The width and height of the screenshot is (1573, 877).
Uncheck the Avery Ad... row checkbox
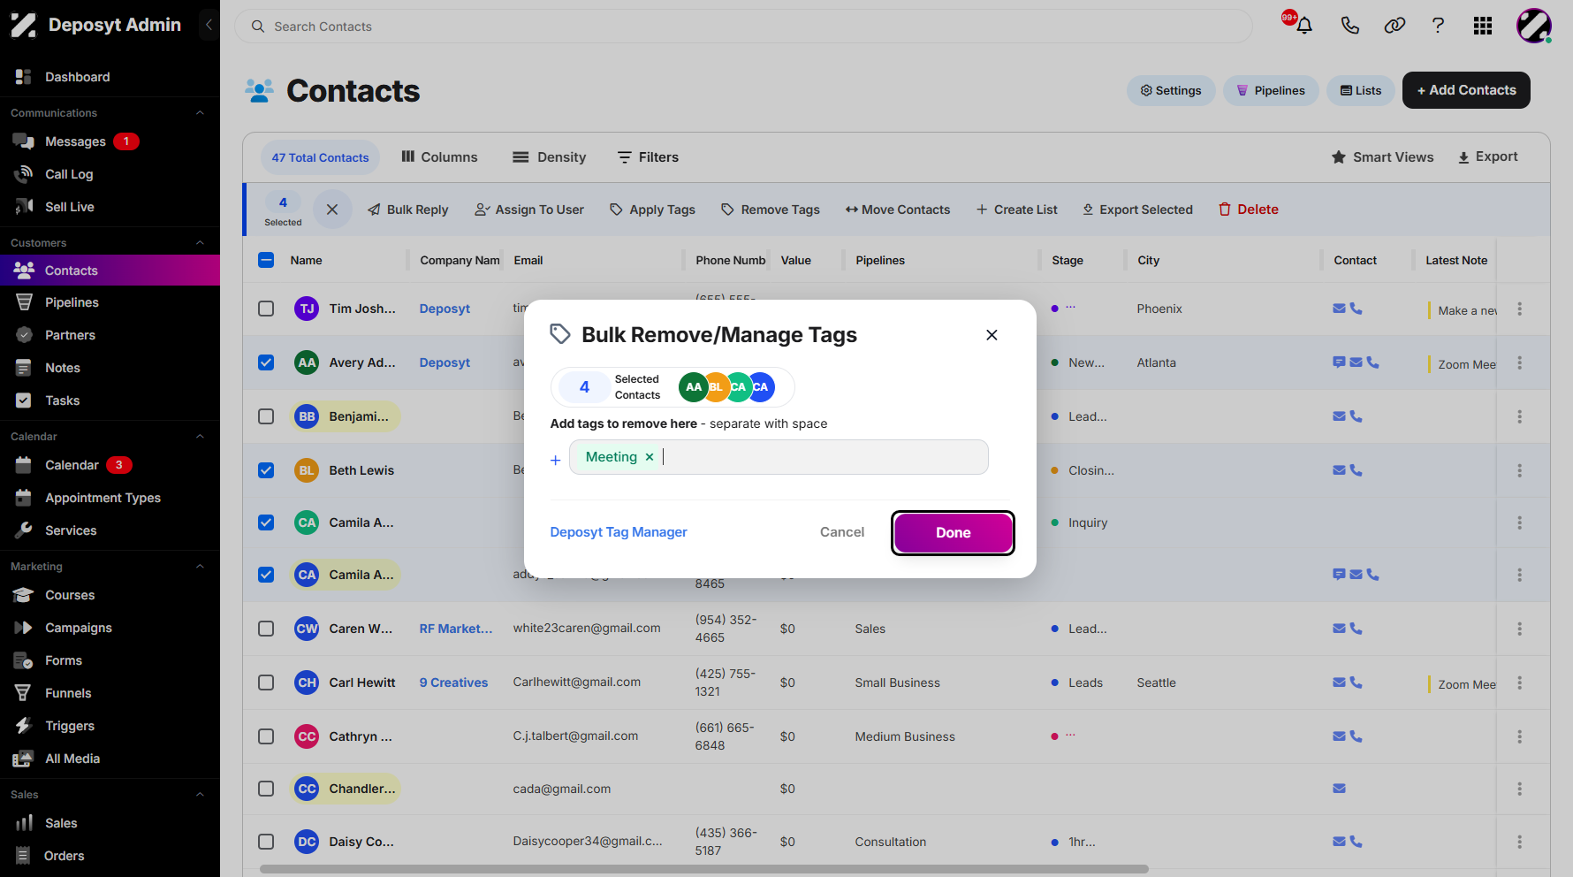point(266,362)
